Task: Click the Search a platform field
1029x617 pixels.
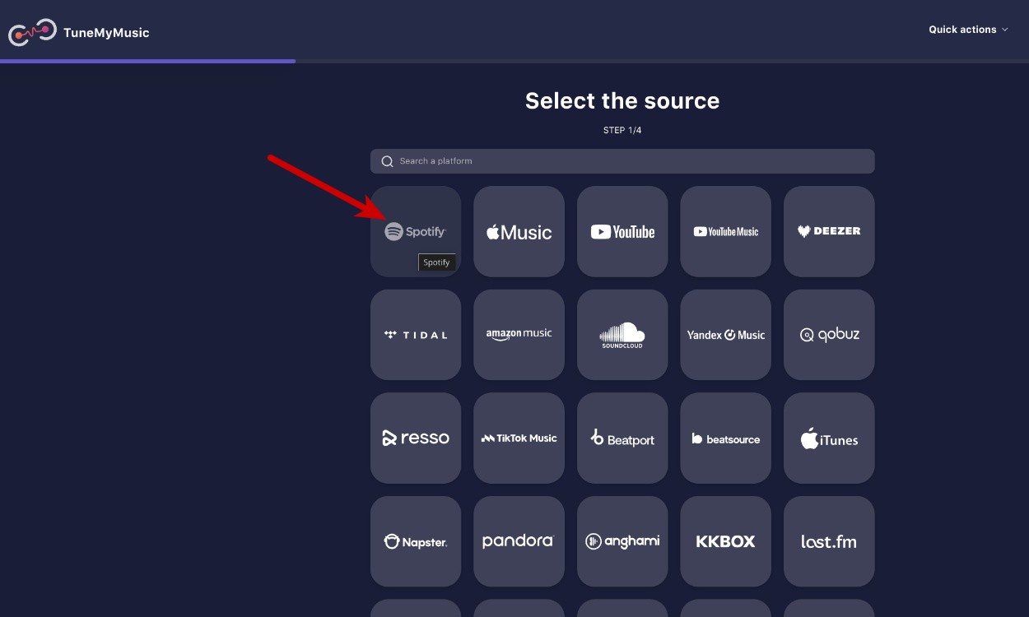Action: 622,160
